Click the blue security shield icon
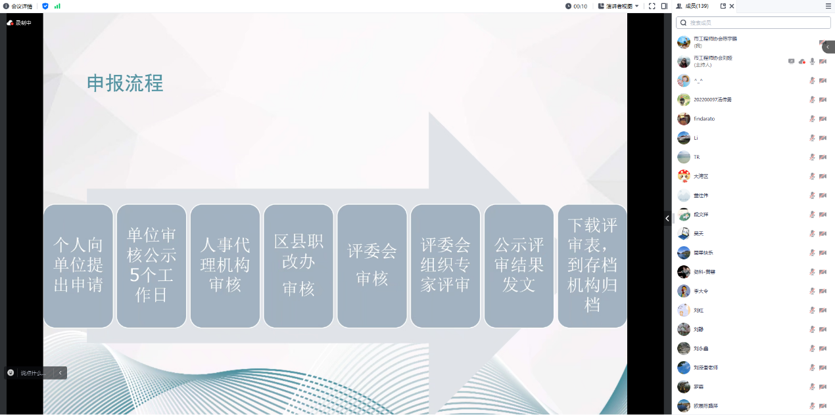Screen dimensions: 835x415 [x=45, y=6]
